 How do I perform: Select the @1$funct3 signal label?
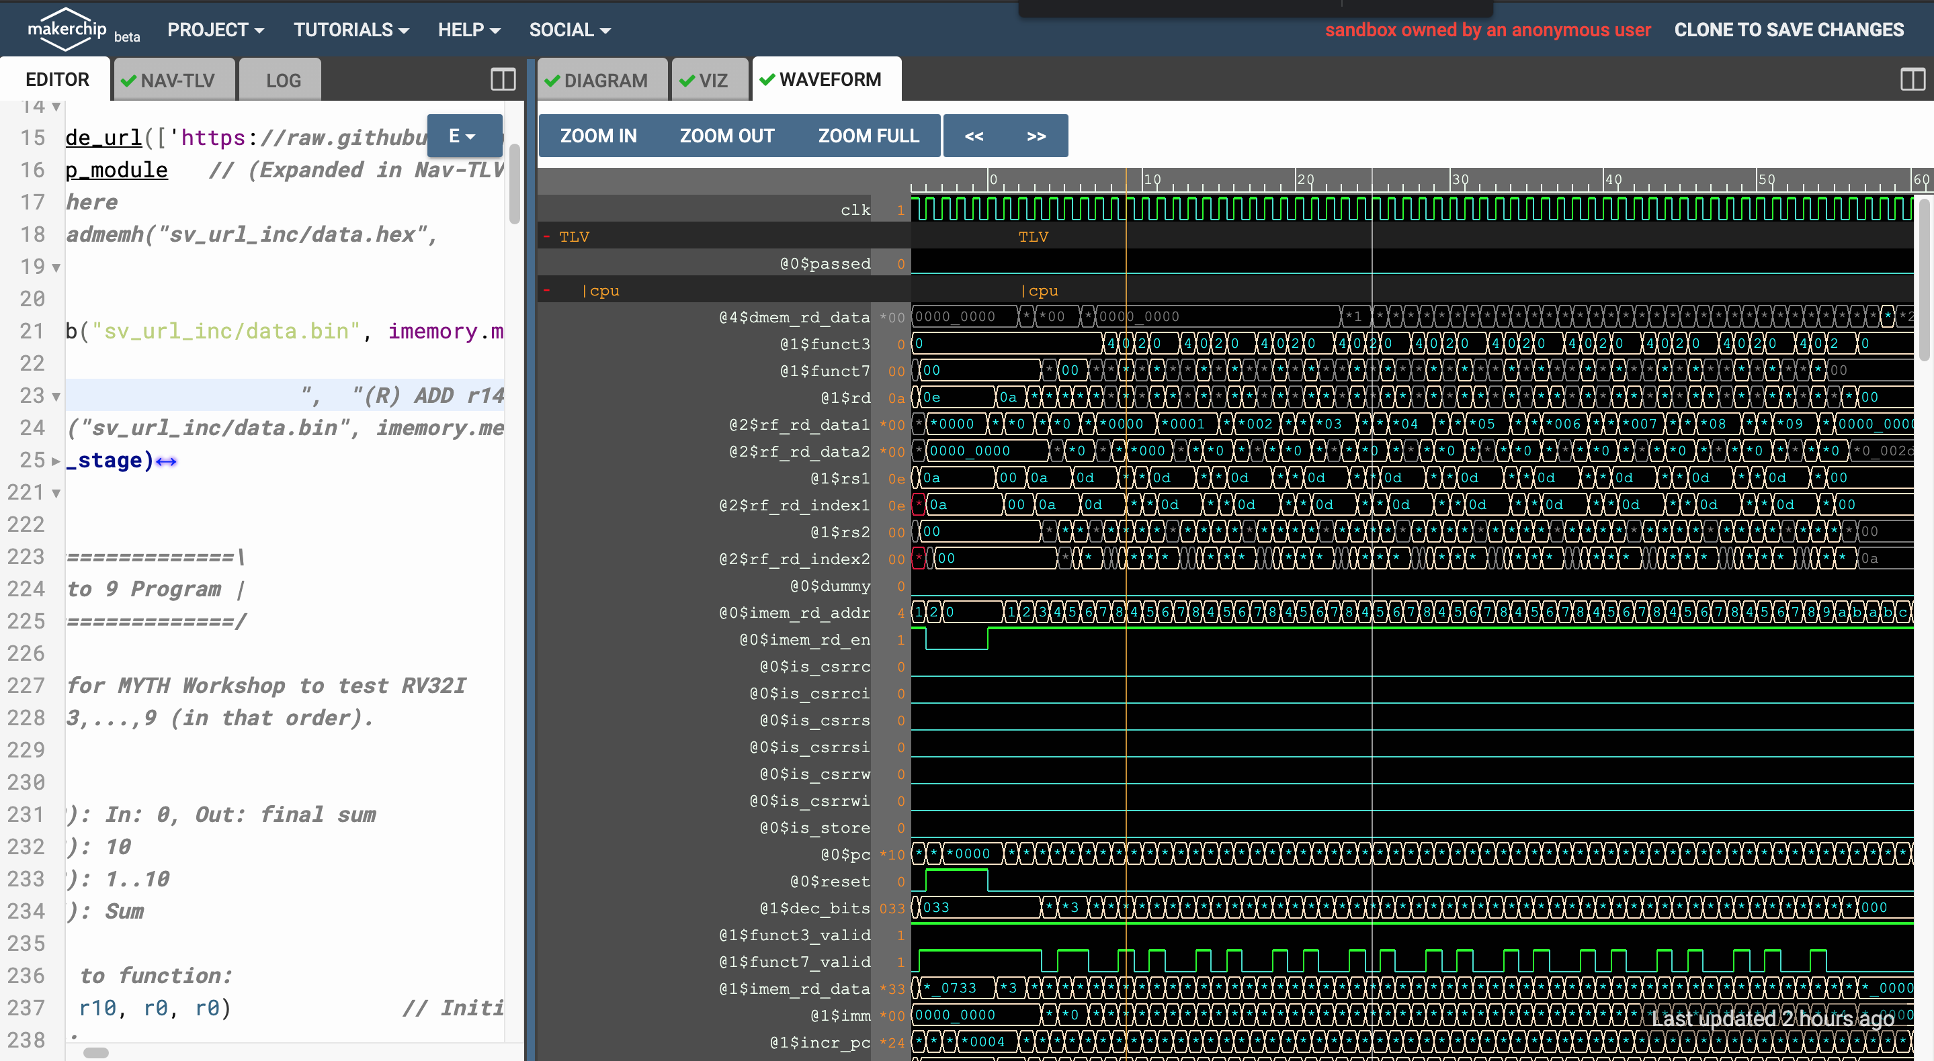tap(825, 344)
